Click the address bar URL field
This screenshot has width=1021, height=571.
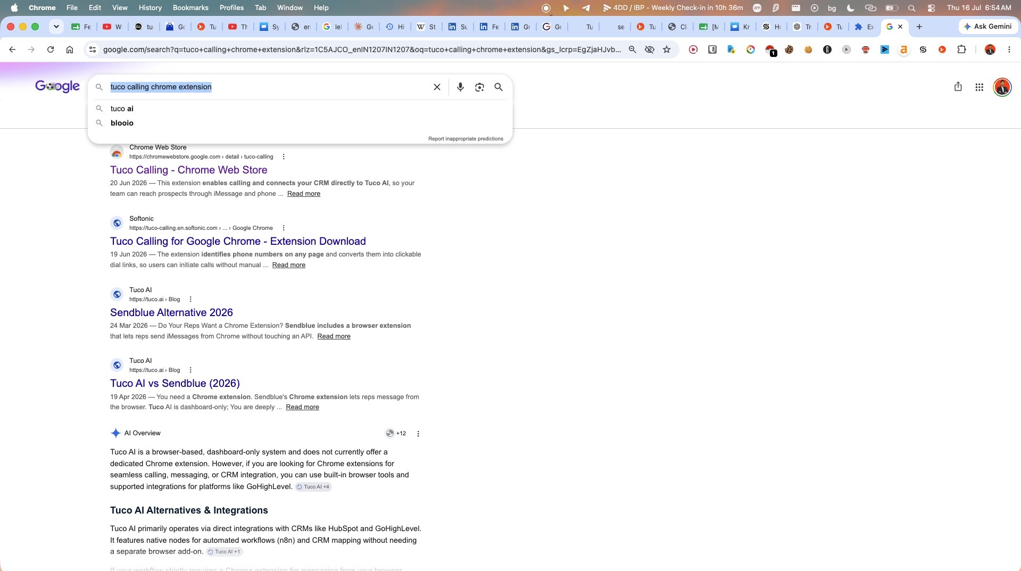pos(362,49)
